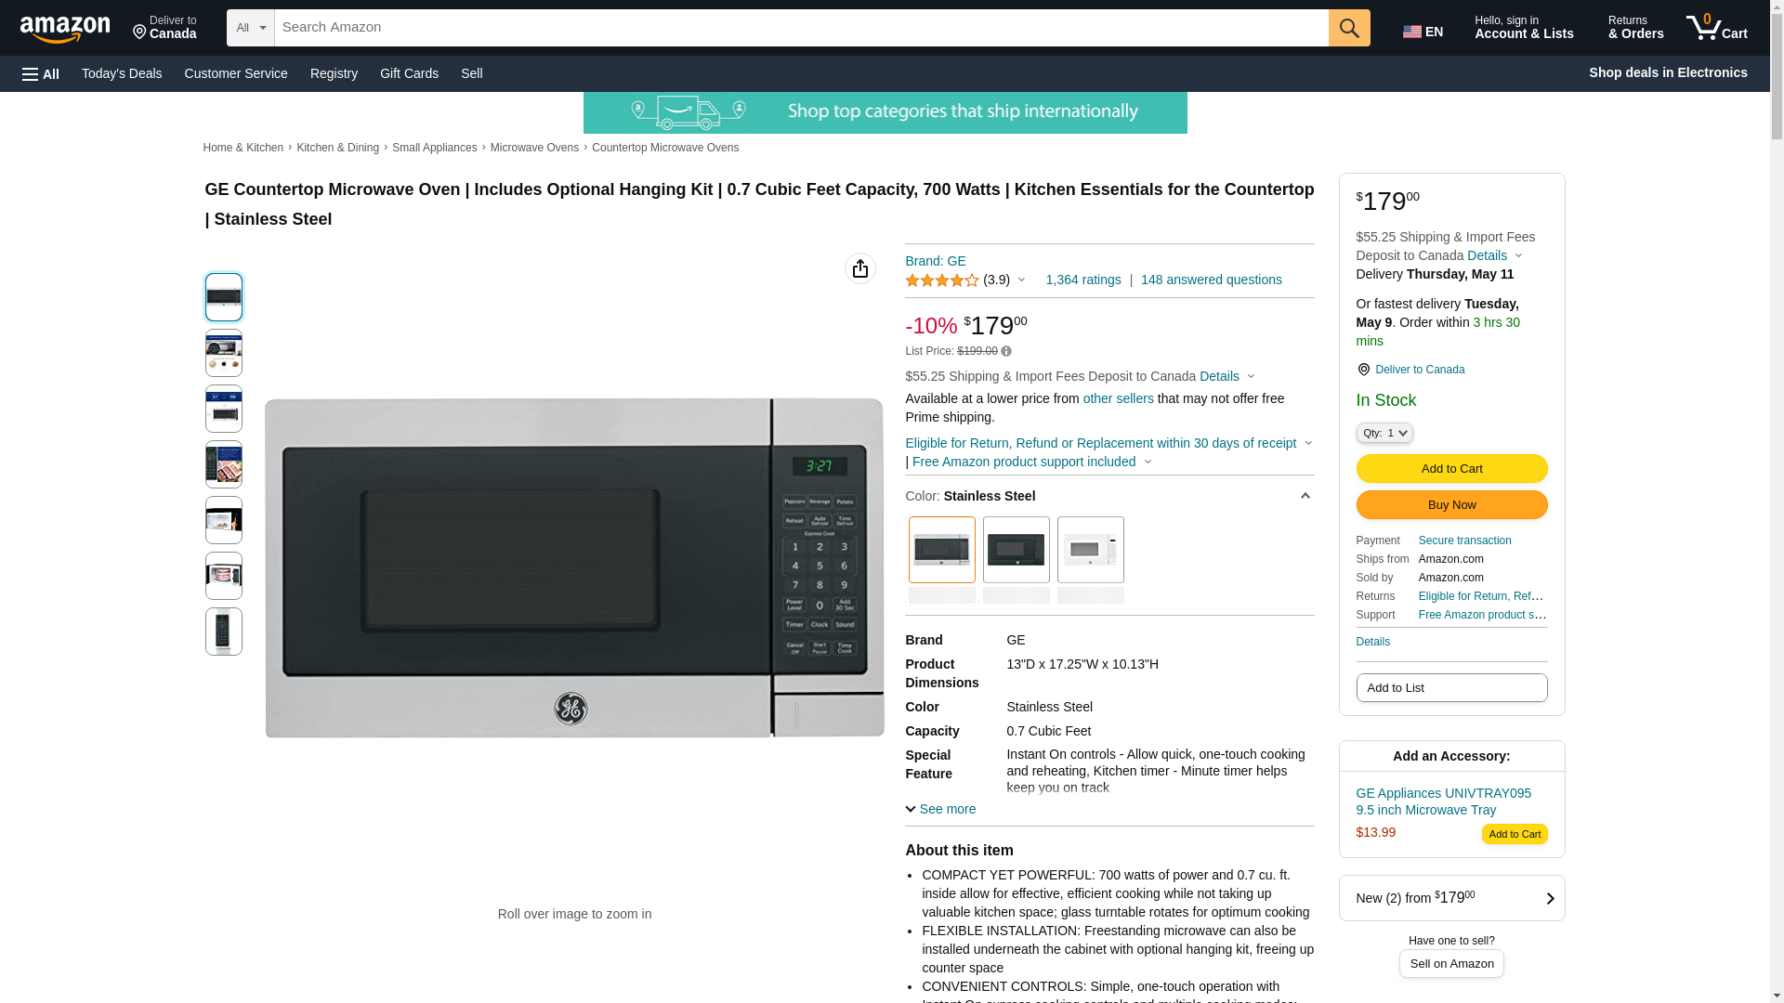The image size is (1784, 1003).
Task: Expand the star rating popover arrow
Action: click(x=1021, y=280)
